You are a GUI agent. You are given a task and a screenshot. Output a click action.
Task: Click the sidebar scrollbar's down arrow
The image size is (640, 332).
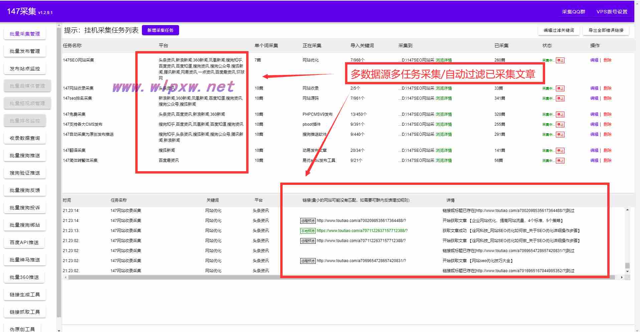coord(59,330)
